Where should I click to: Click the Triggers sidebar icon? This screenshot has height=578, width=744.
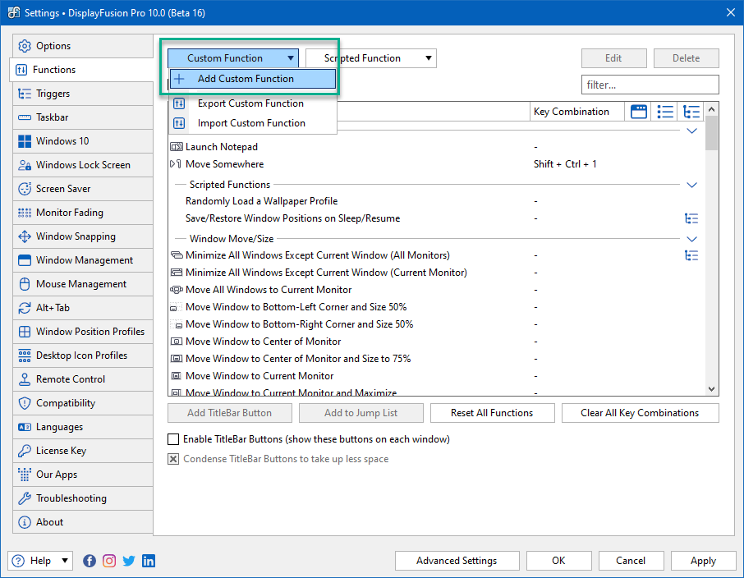click(x=24, y=94)
